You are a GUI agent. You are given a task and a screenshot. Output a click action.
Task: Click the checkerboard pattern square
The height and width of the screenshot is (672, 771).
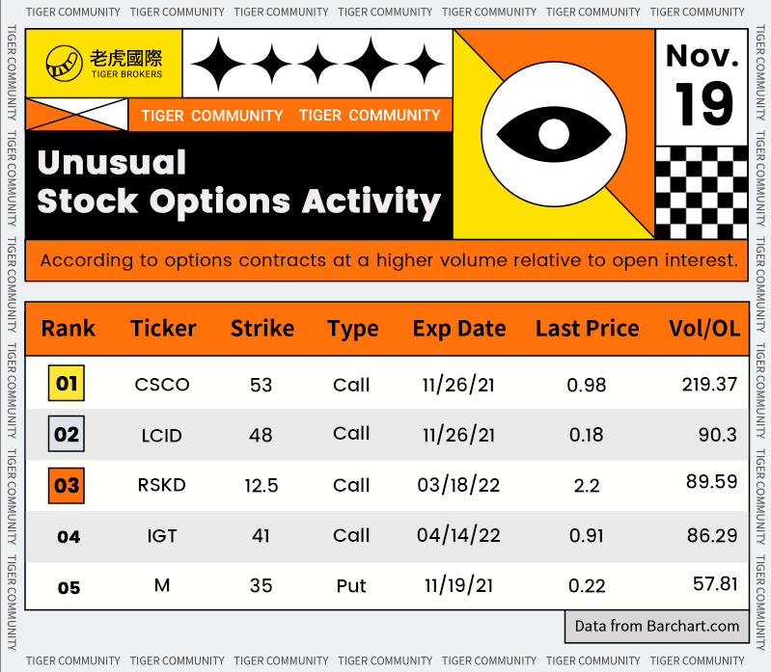[x=701, y=193]
